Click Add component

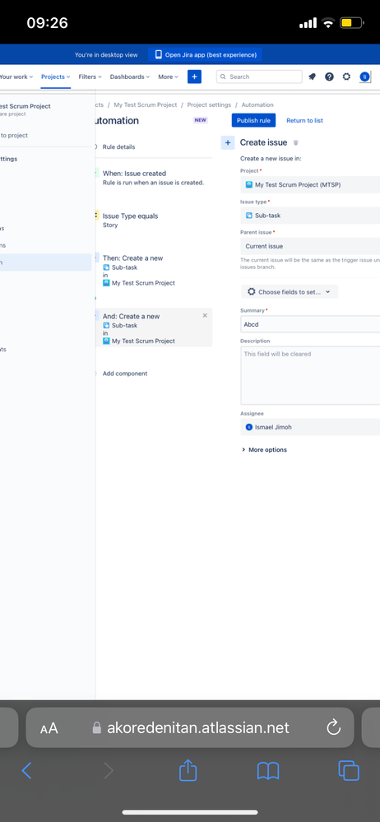[125, 374]
